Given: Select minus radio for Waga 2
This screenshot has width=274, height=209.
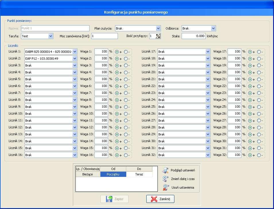Looking at the screenshot, I should (x=126, y=59).
